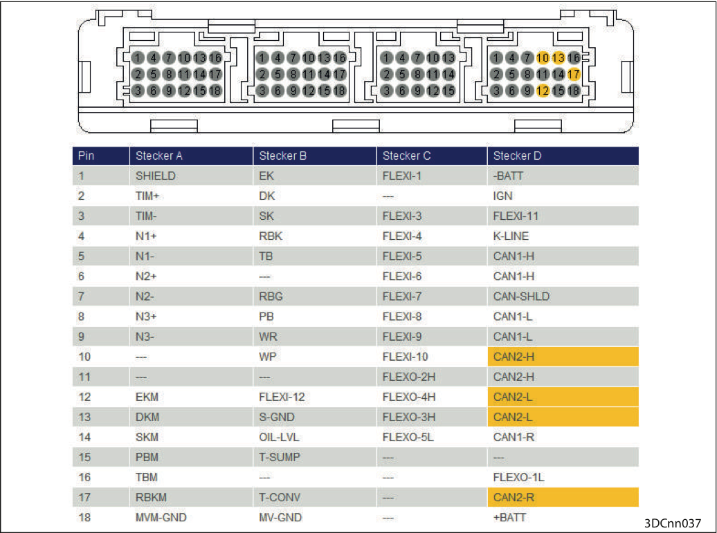Click yellow pin 10 on connector D

pyautogui.click(x=543, y=58)
